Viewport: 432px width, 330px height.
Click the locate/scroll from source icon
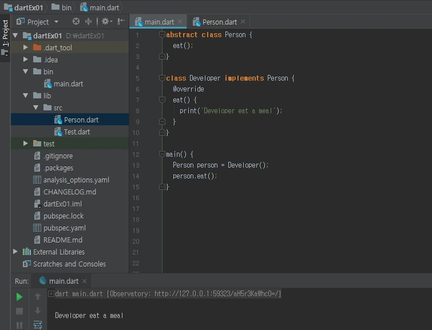point(76,22)
